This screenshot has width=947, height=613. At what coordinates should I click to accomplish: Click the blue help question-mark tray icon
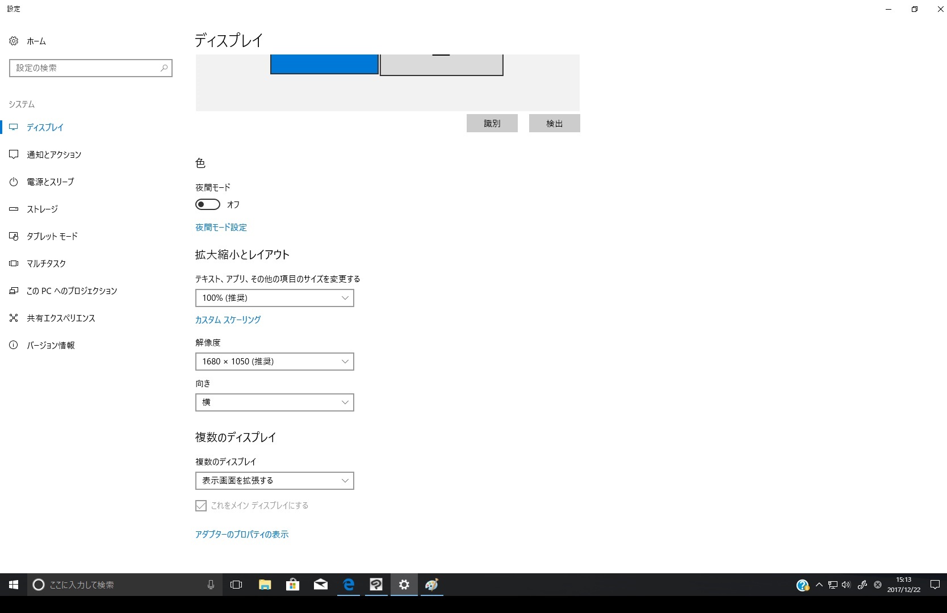[802, 585]
